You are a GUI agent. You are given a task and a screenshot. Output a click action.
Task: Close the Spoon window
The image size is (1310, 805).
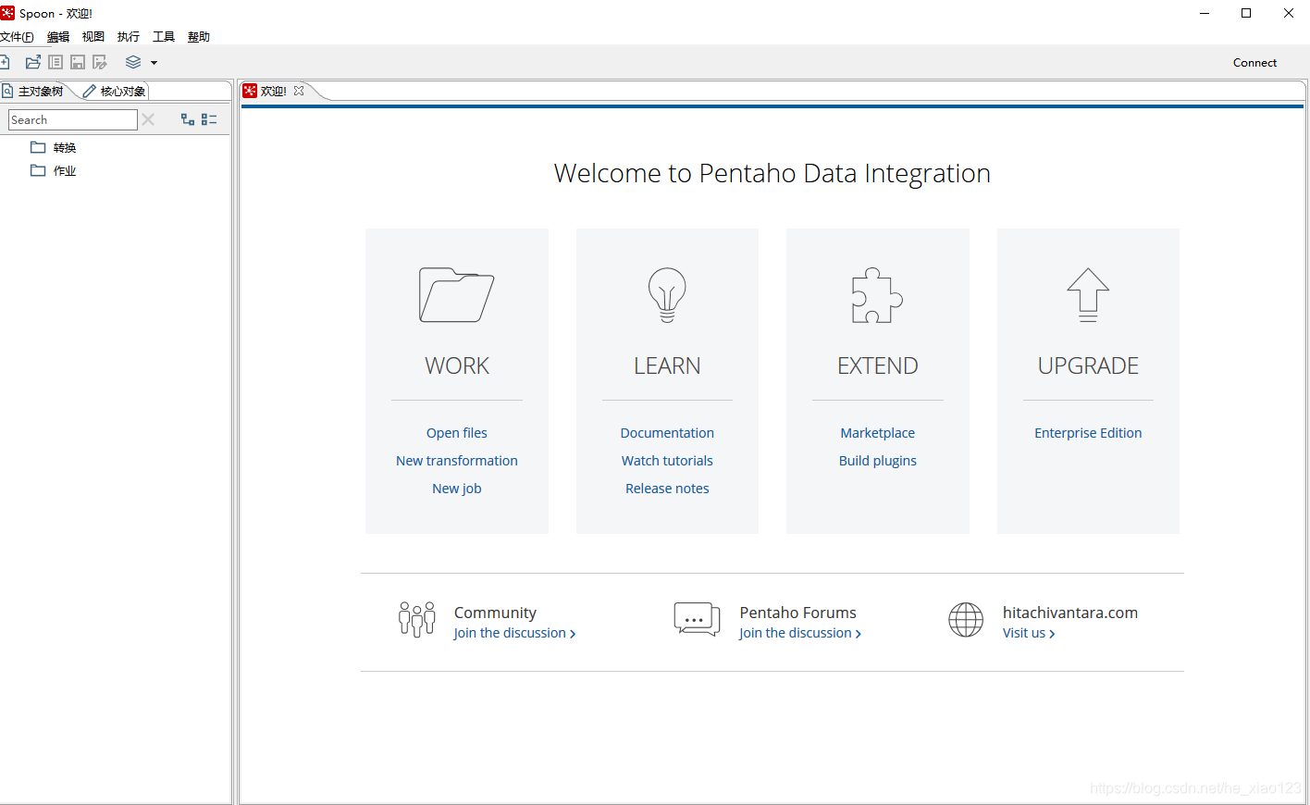[1289, 13]
